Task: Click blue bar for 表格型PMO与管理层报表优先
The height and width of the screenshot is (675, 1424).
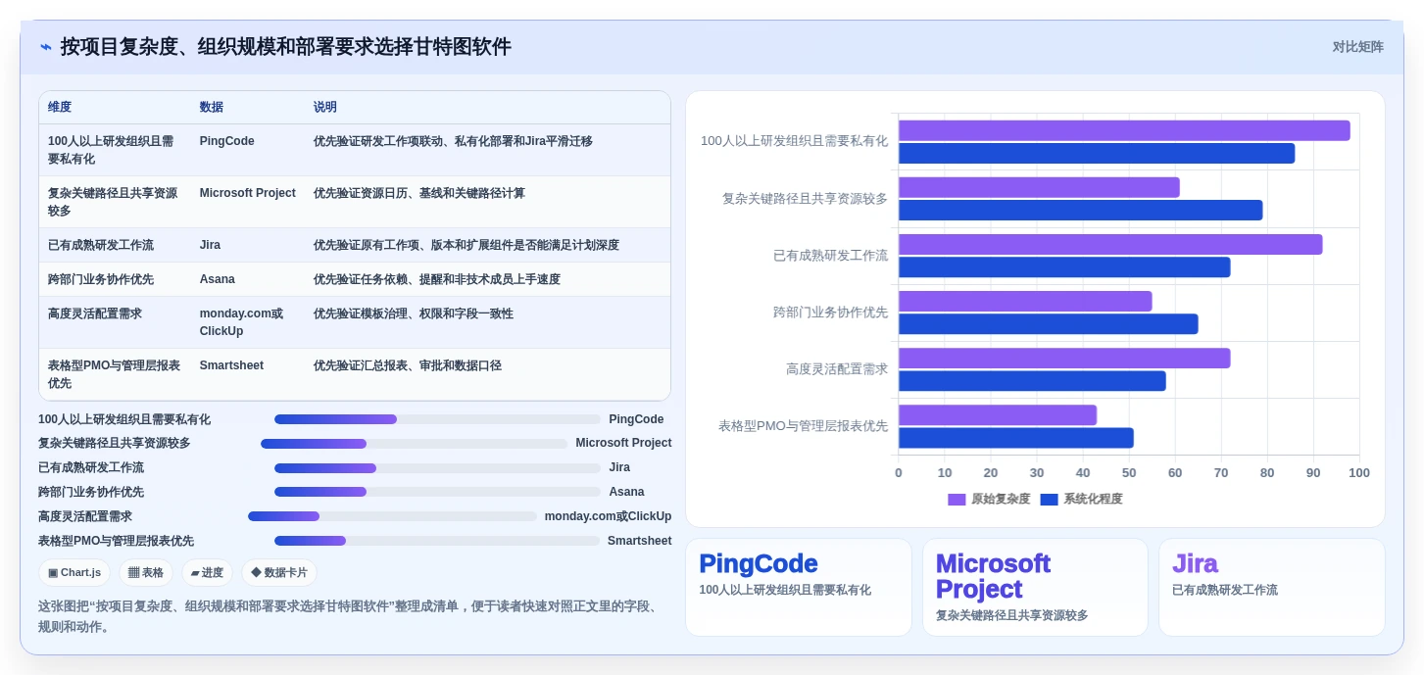Action: click(1016, 438)
